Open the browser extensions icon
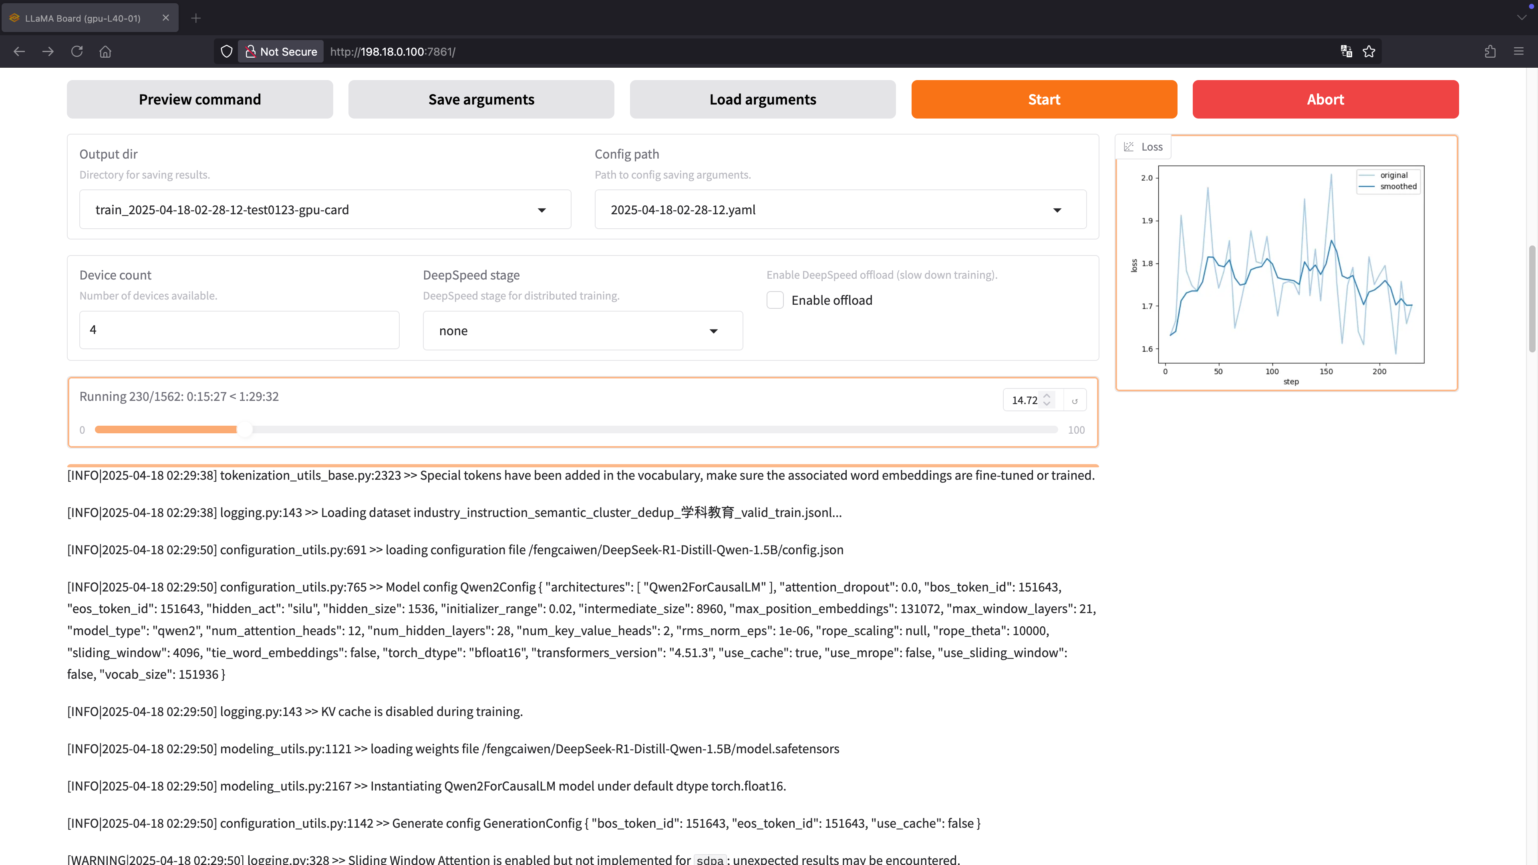 coord(1490,51)
